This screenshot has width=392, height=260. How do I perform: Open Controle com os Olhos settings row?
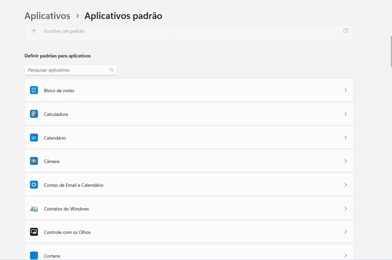point(189,232)
